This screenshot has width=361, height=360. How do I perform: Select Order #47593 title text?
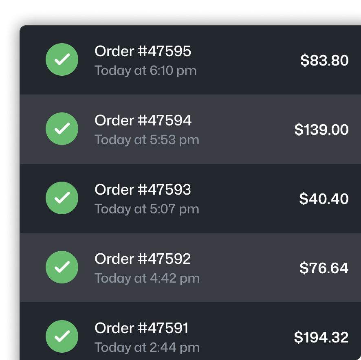(143, 190)
